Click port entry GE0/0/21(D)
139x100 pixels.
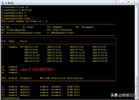(x=32, y=61)
